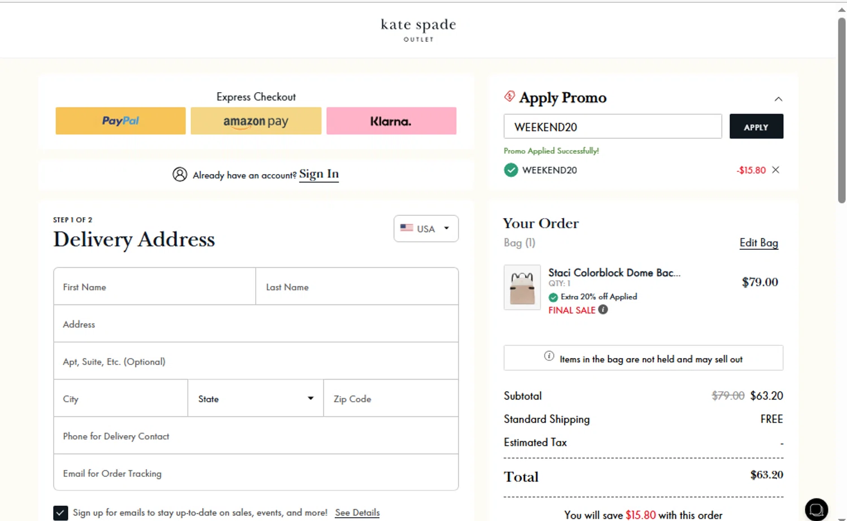
Task: Remove the WEEKEND20 promo with the X
Action: point(776,170)
